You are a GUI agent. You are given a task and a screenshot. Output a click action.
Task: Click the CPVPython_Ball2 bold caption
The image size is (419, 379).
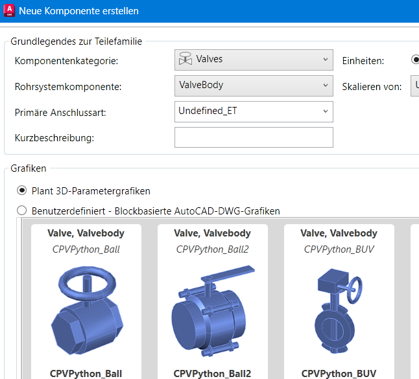pyautogui.click(x=212, y=373)
